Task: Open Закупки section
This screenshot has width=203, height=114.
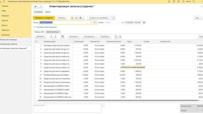Action: [5, 20]
